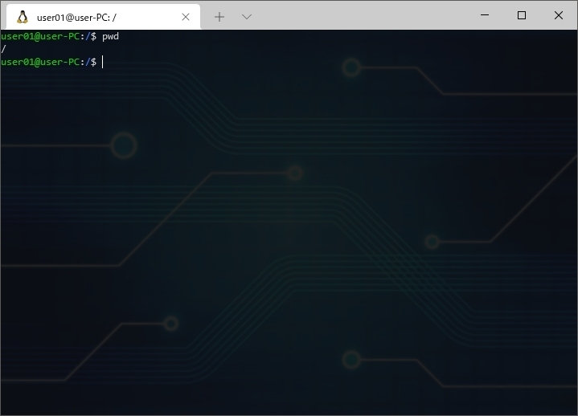Click the "/" output line

(3, 49)
